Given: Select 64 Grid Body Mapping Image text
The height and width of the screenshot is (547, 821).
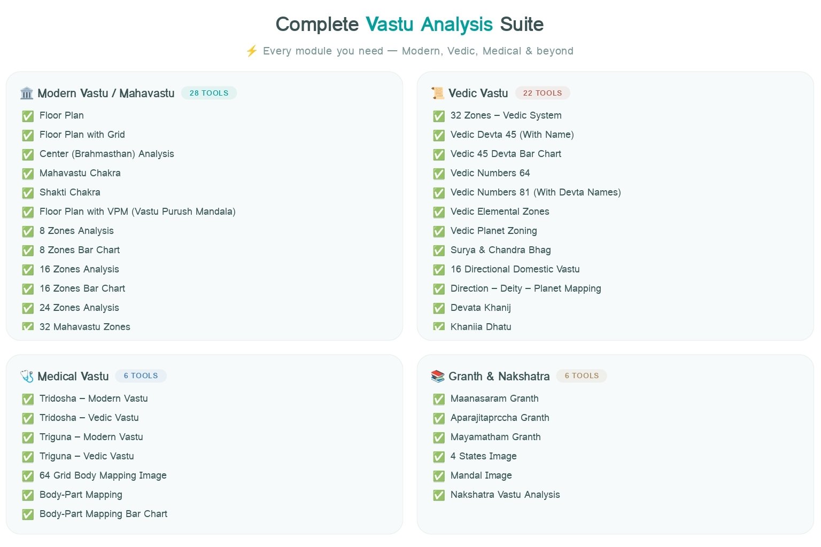Looking at the screenshot, I should click(103, 475).
